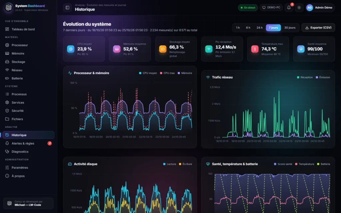Click the Santé moyenne heart icon

(x=301, y=49)
